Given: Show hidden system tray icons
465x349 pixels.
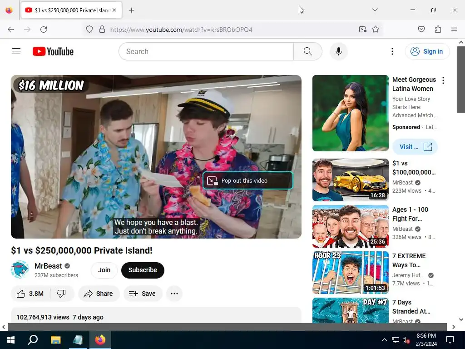Looking at the screenshot, I should (384, 340).
